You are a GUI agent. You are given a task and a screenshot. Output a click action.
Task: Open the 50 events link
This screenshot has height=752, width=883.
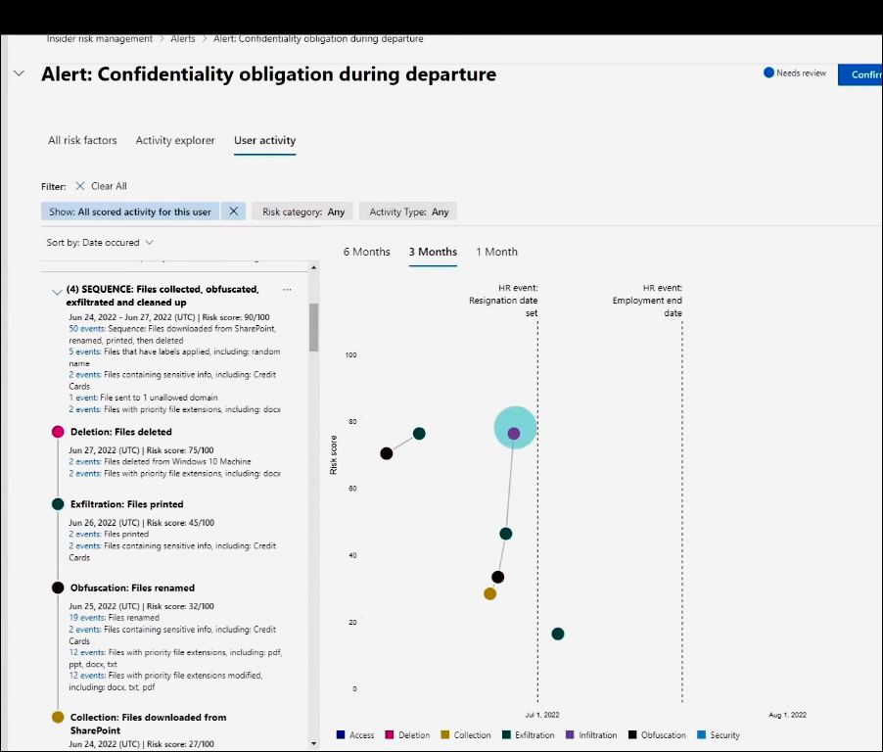[87, 328]
